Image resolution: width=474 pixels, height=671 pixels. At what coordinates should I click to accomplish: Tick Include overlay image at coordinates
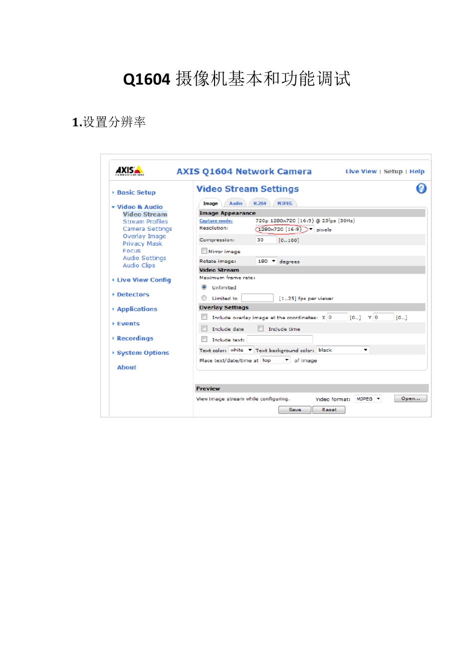(204, 317)
